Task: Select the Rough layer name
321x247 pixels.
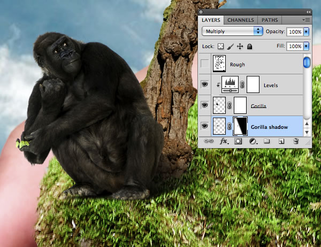Action: pos(237,65)
